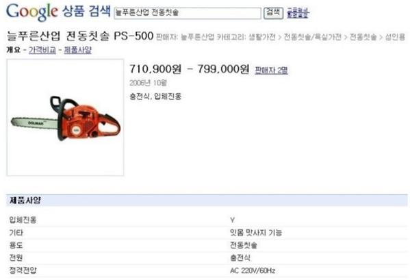Click the 상품 검색 heading beside the logo
Viewport: 410px width, 280px height.
[x=86, y=11]
